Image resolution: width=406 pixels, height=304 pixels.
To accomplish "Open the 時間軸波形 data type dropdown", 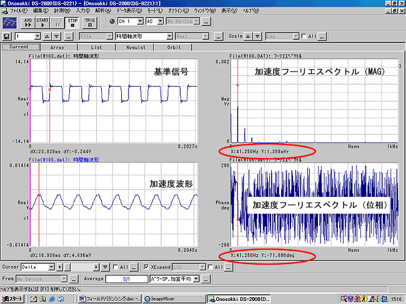I will tap(170, 36).
